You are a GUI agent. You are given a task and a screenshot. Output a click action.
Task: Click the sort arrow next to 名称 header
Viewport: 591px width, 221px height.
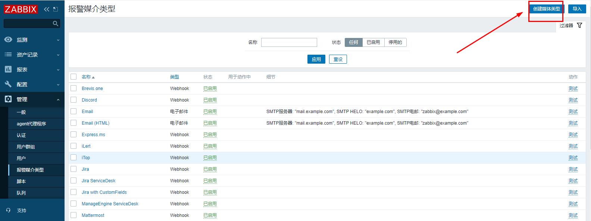click(93, 77)
